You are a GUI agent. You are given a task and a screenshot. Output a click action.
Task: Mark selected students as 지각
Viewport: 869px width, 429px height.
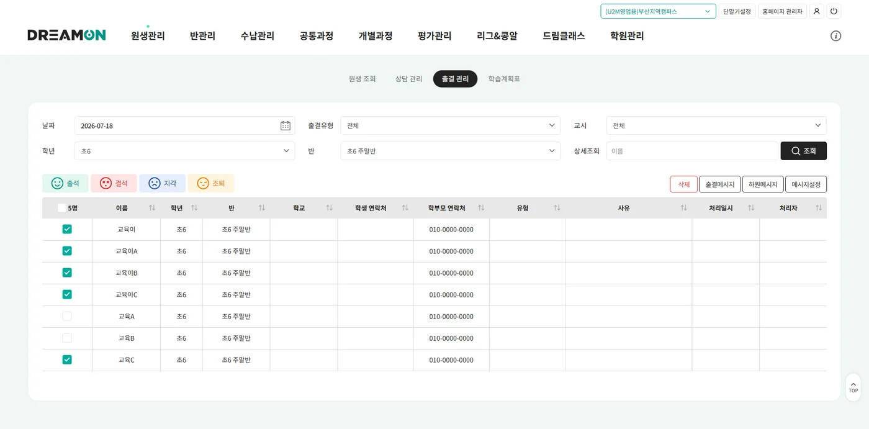(162, 183)
